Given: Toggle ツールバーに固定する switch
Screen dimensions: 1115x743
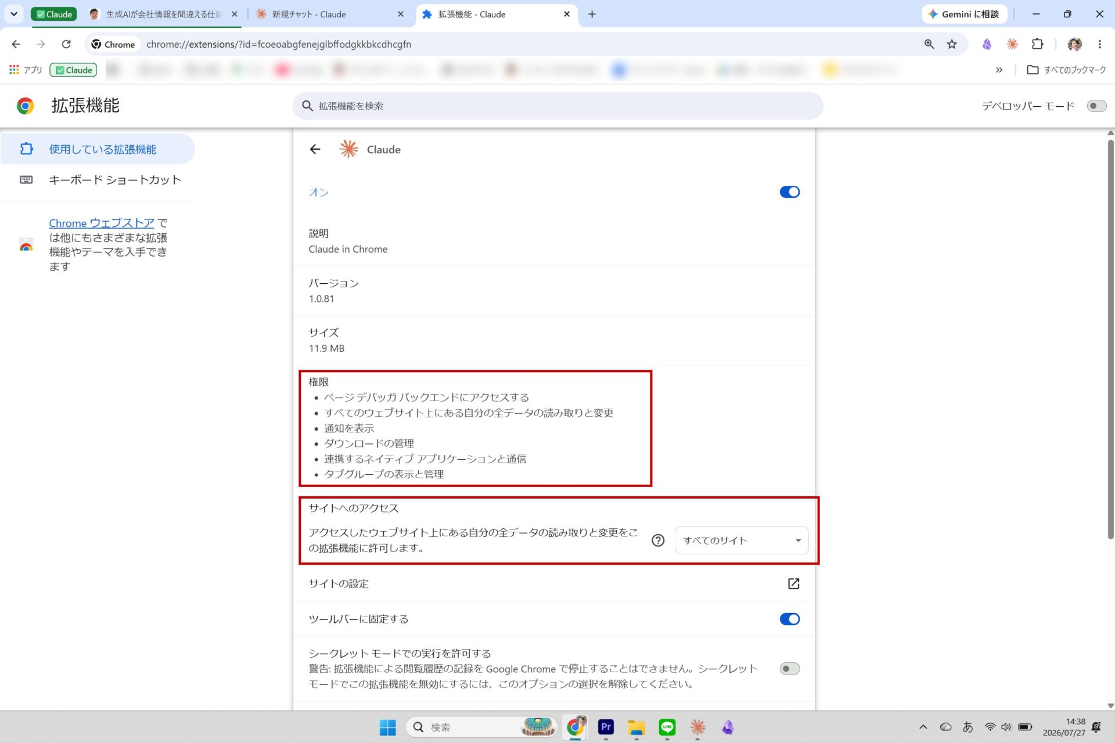Looking at the screenshot, I should point(789,619).
